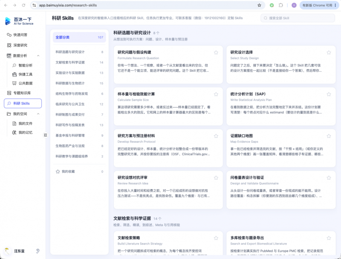Open the 证据缺口地图 card title
Screen dimensions: 341x259
point(242,136)
